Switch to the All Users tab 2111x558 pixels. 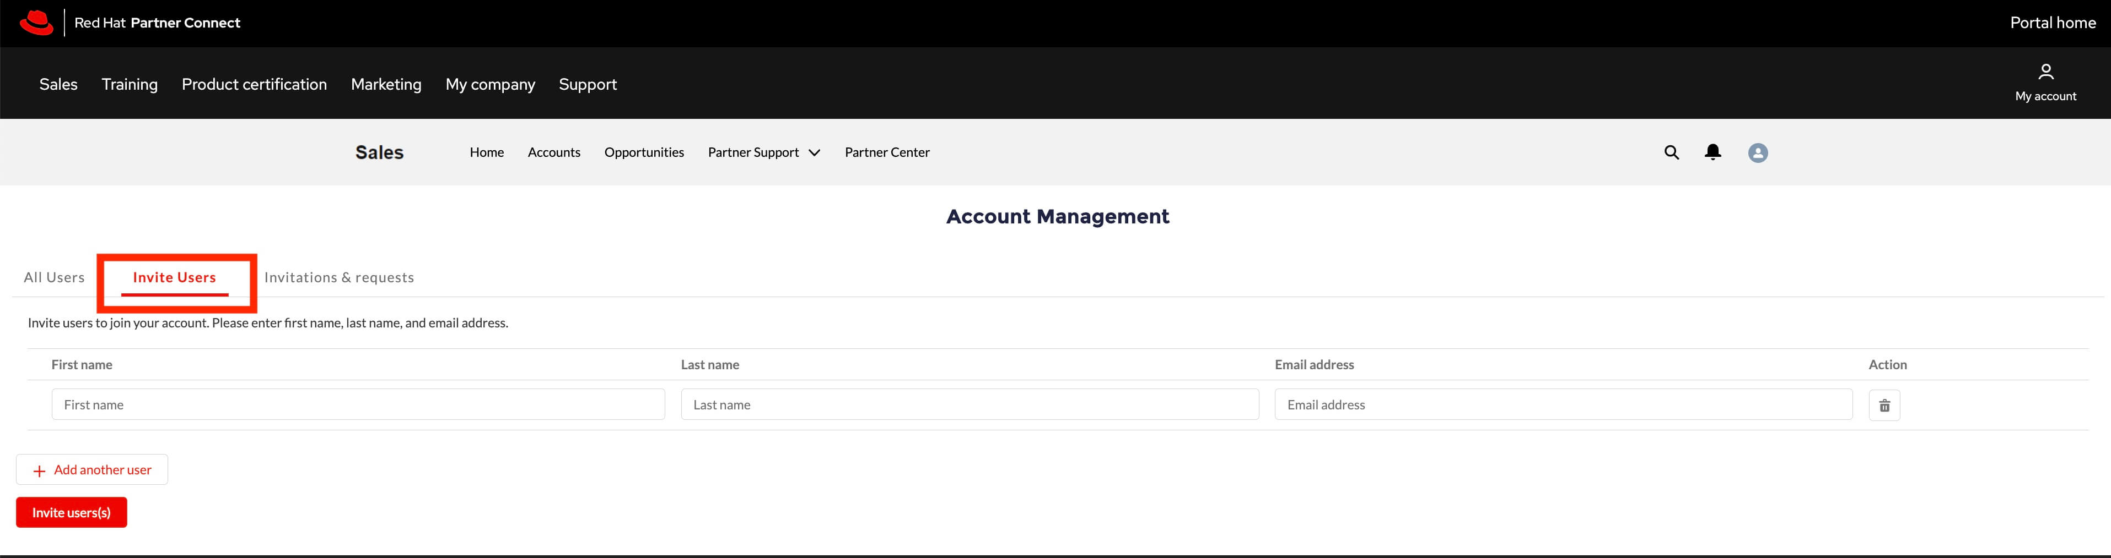tap(54, 277)
